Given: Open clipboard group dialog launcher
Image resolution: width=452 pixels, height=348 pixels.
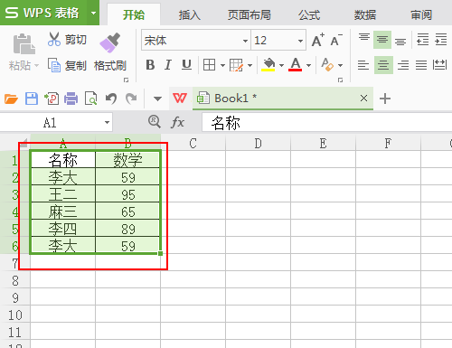Looking at the screenshot, I should tap(126, 80).
